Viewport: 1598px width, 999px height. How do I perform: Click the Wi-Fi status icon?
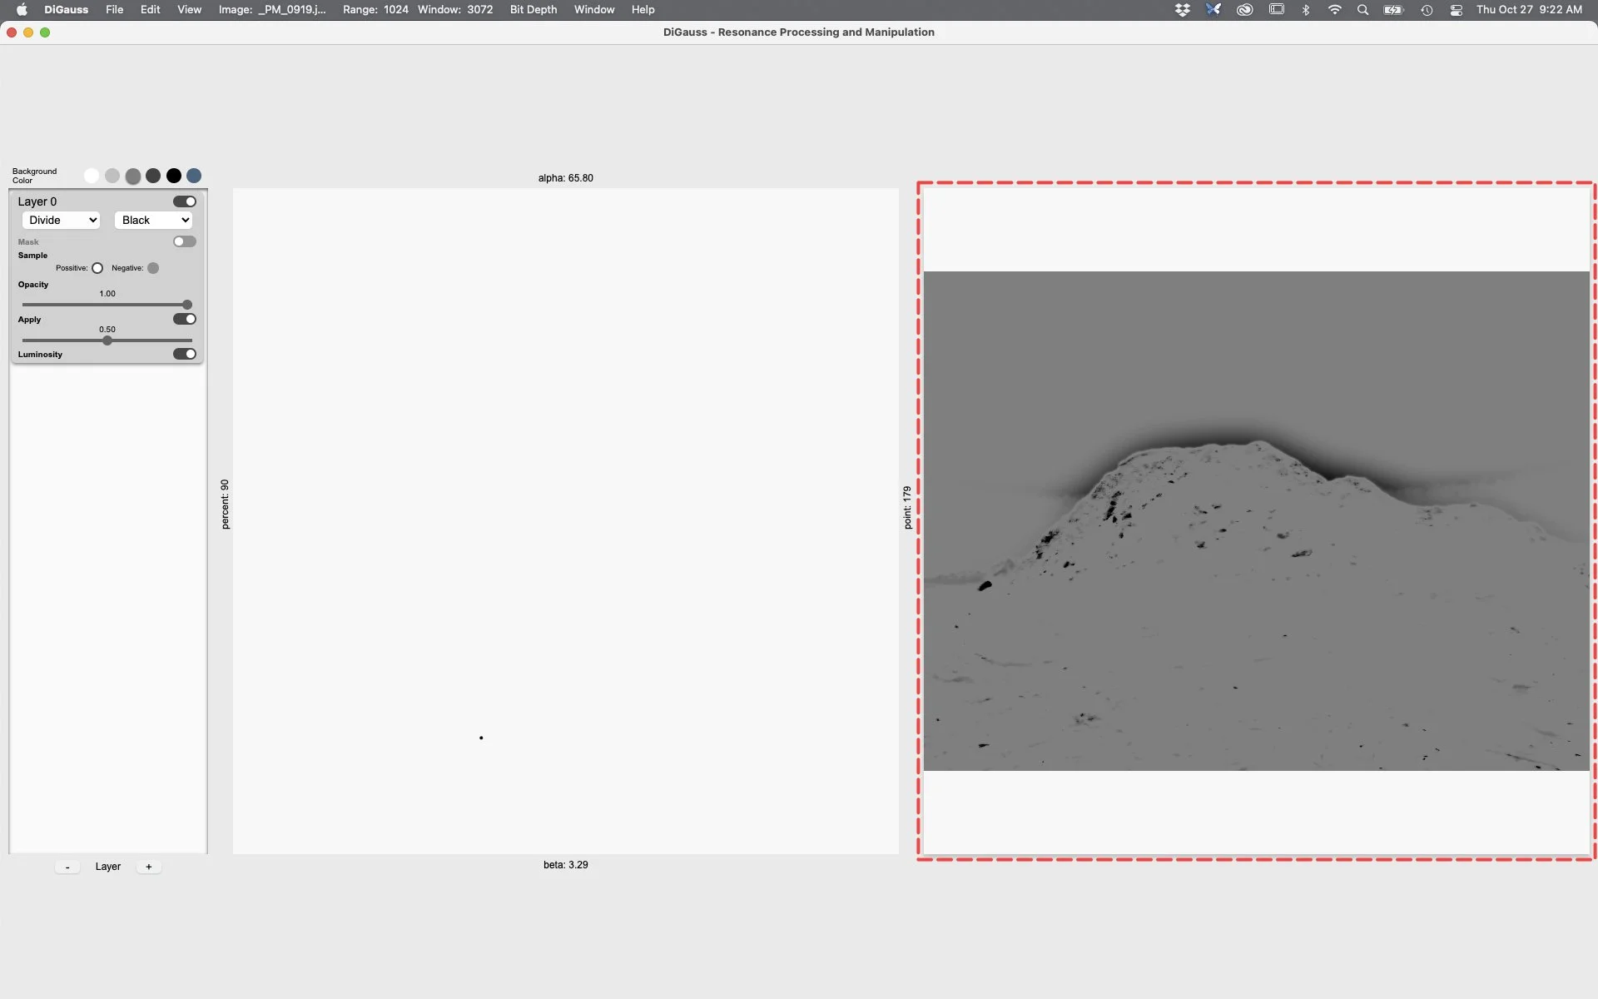(1334, 10)
